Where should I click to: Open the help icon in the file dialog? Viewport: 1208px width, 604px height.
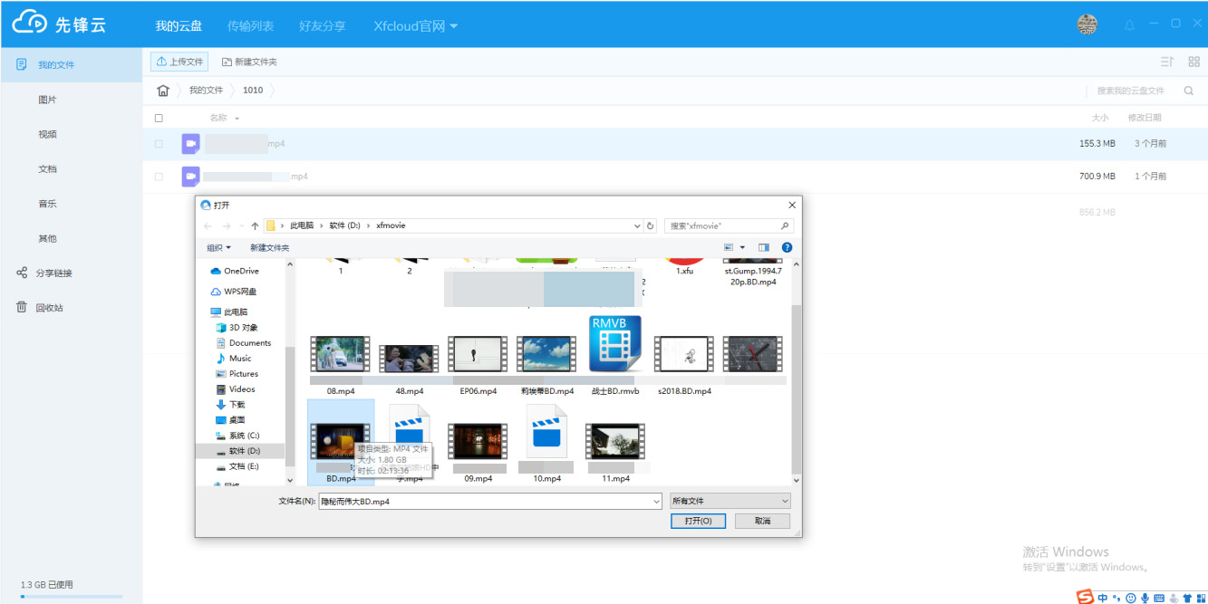pos(787,247)
